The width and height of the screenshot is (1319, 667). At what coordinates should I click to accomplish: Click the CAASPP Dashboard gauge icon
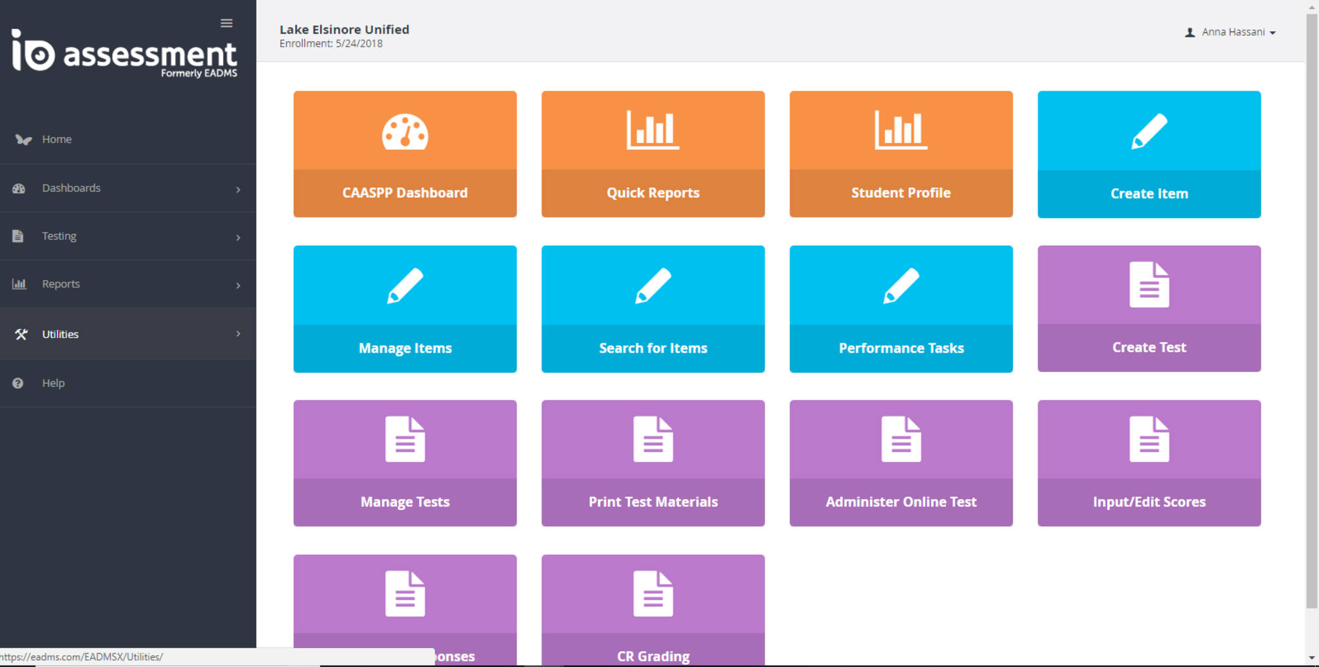404,132
